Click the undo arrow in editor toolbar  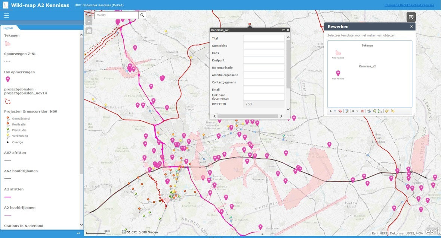(387, 111)
